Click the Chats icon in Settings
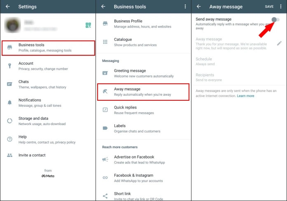The image size is (287, 201). 9,84
